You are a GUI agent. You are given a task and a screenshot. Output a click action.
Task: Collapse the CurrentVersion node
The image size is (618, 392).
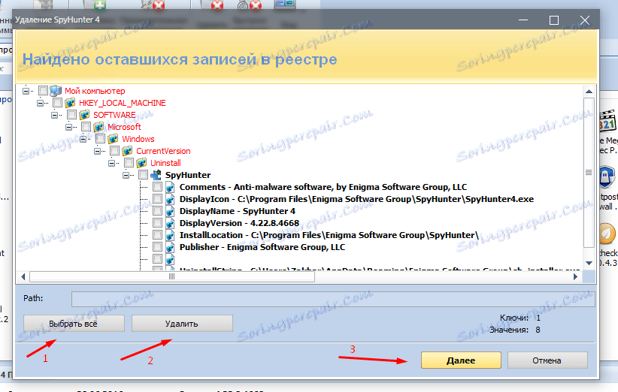pos(97,151)
